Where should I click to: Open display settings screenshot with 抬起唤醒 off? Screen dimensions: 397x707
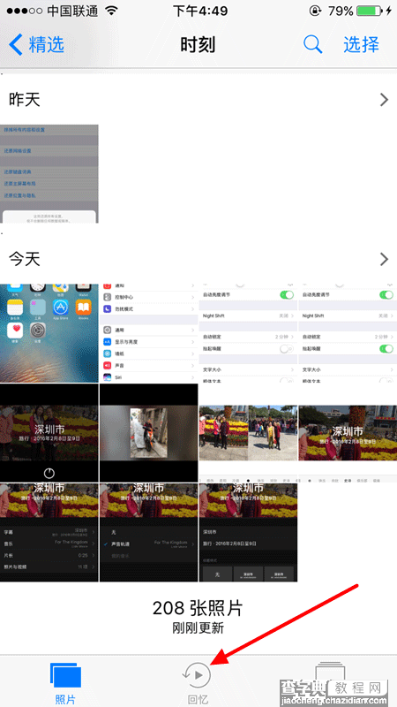pos(248,333)
